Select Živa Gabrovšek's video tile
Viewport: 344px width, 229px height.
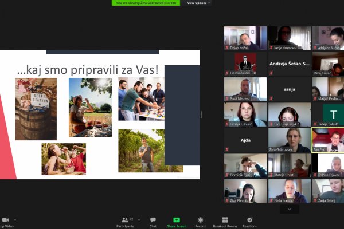[x=290, y=140]
